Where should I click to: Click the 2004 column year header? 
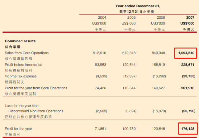[102, 18]
